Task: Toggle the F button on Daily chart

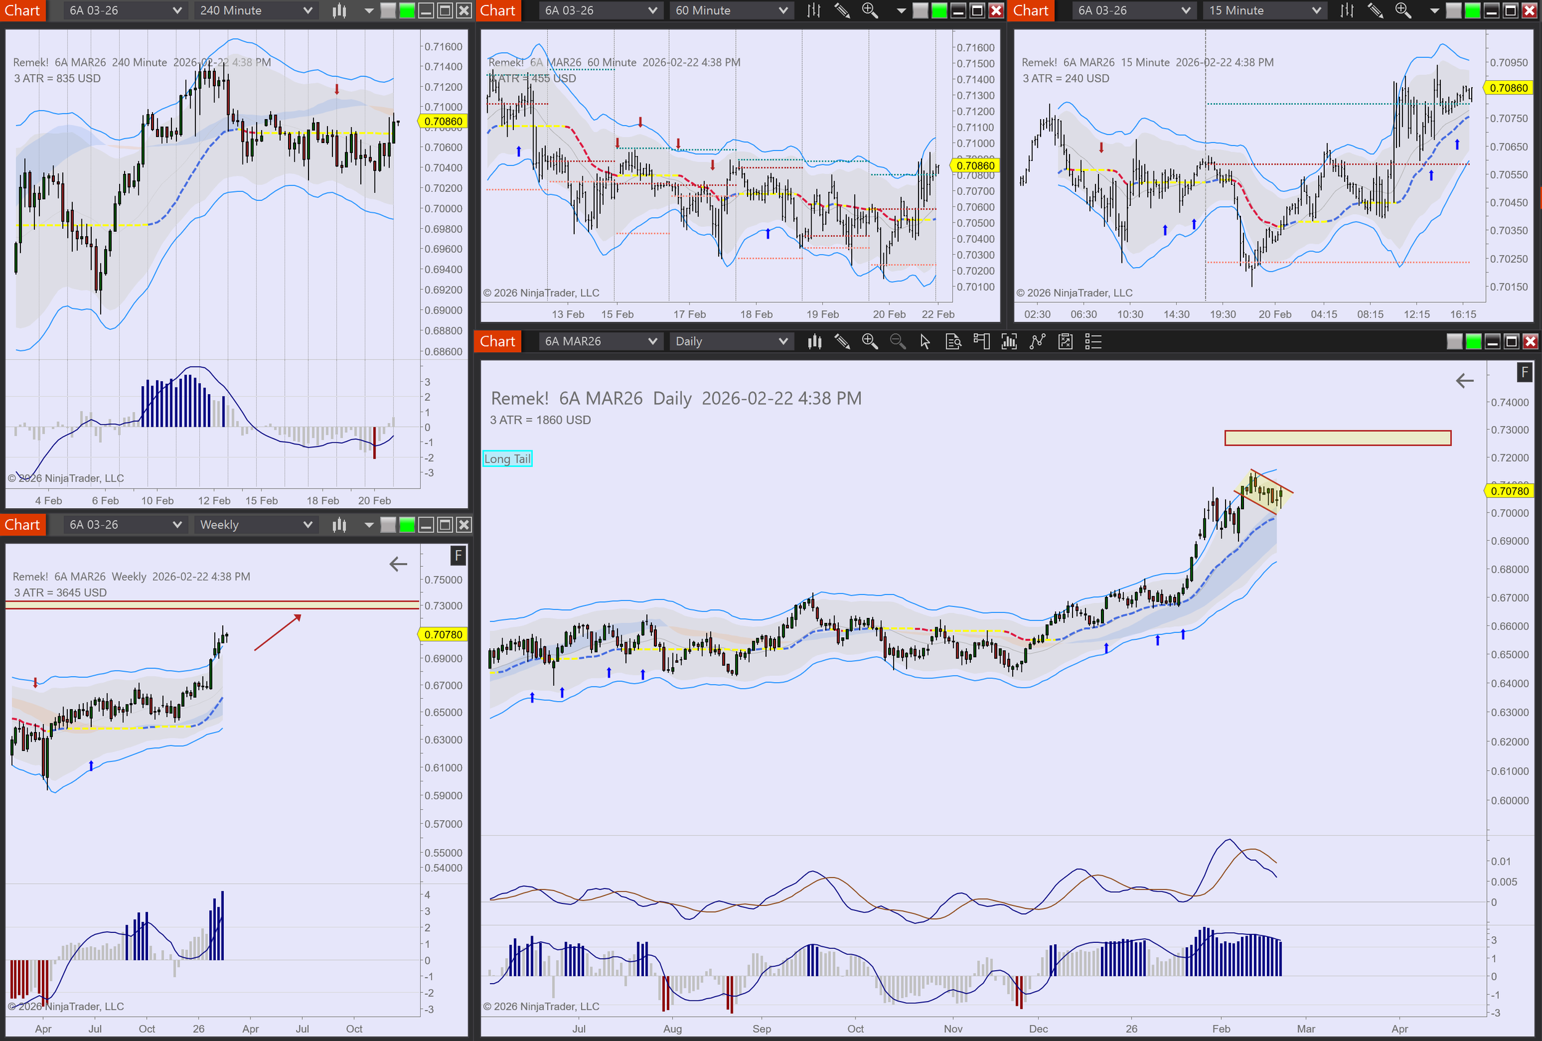Action: click(x=1524, y=373)
